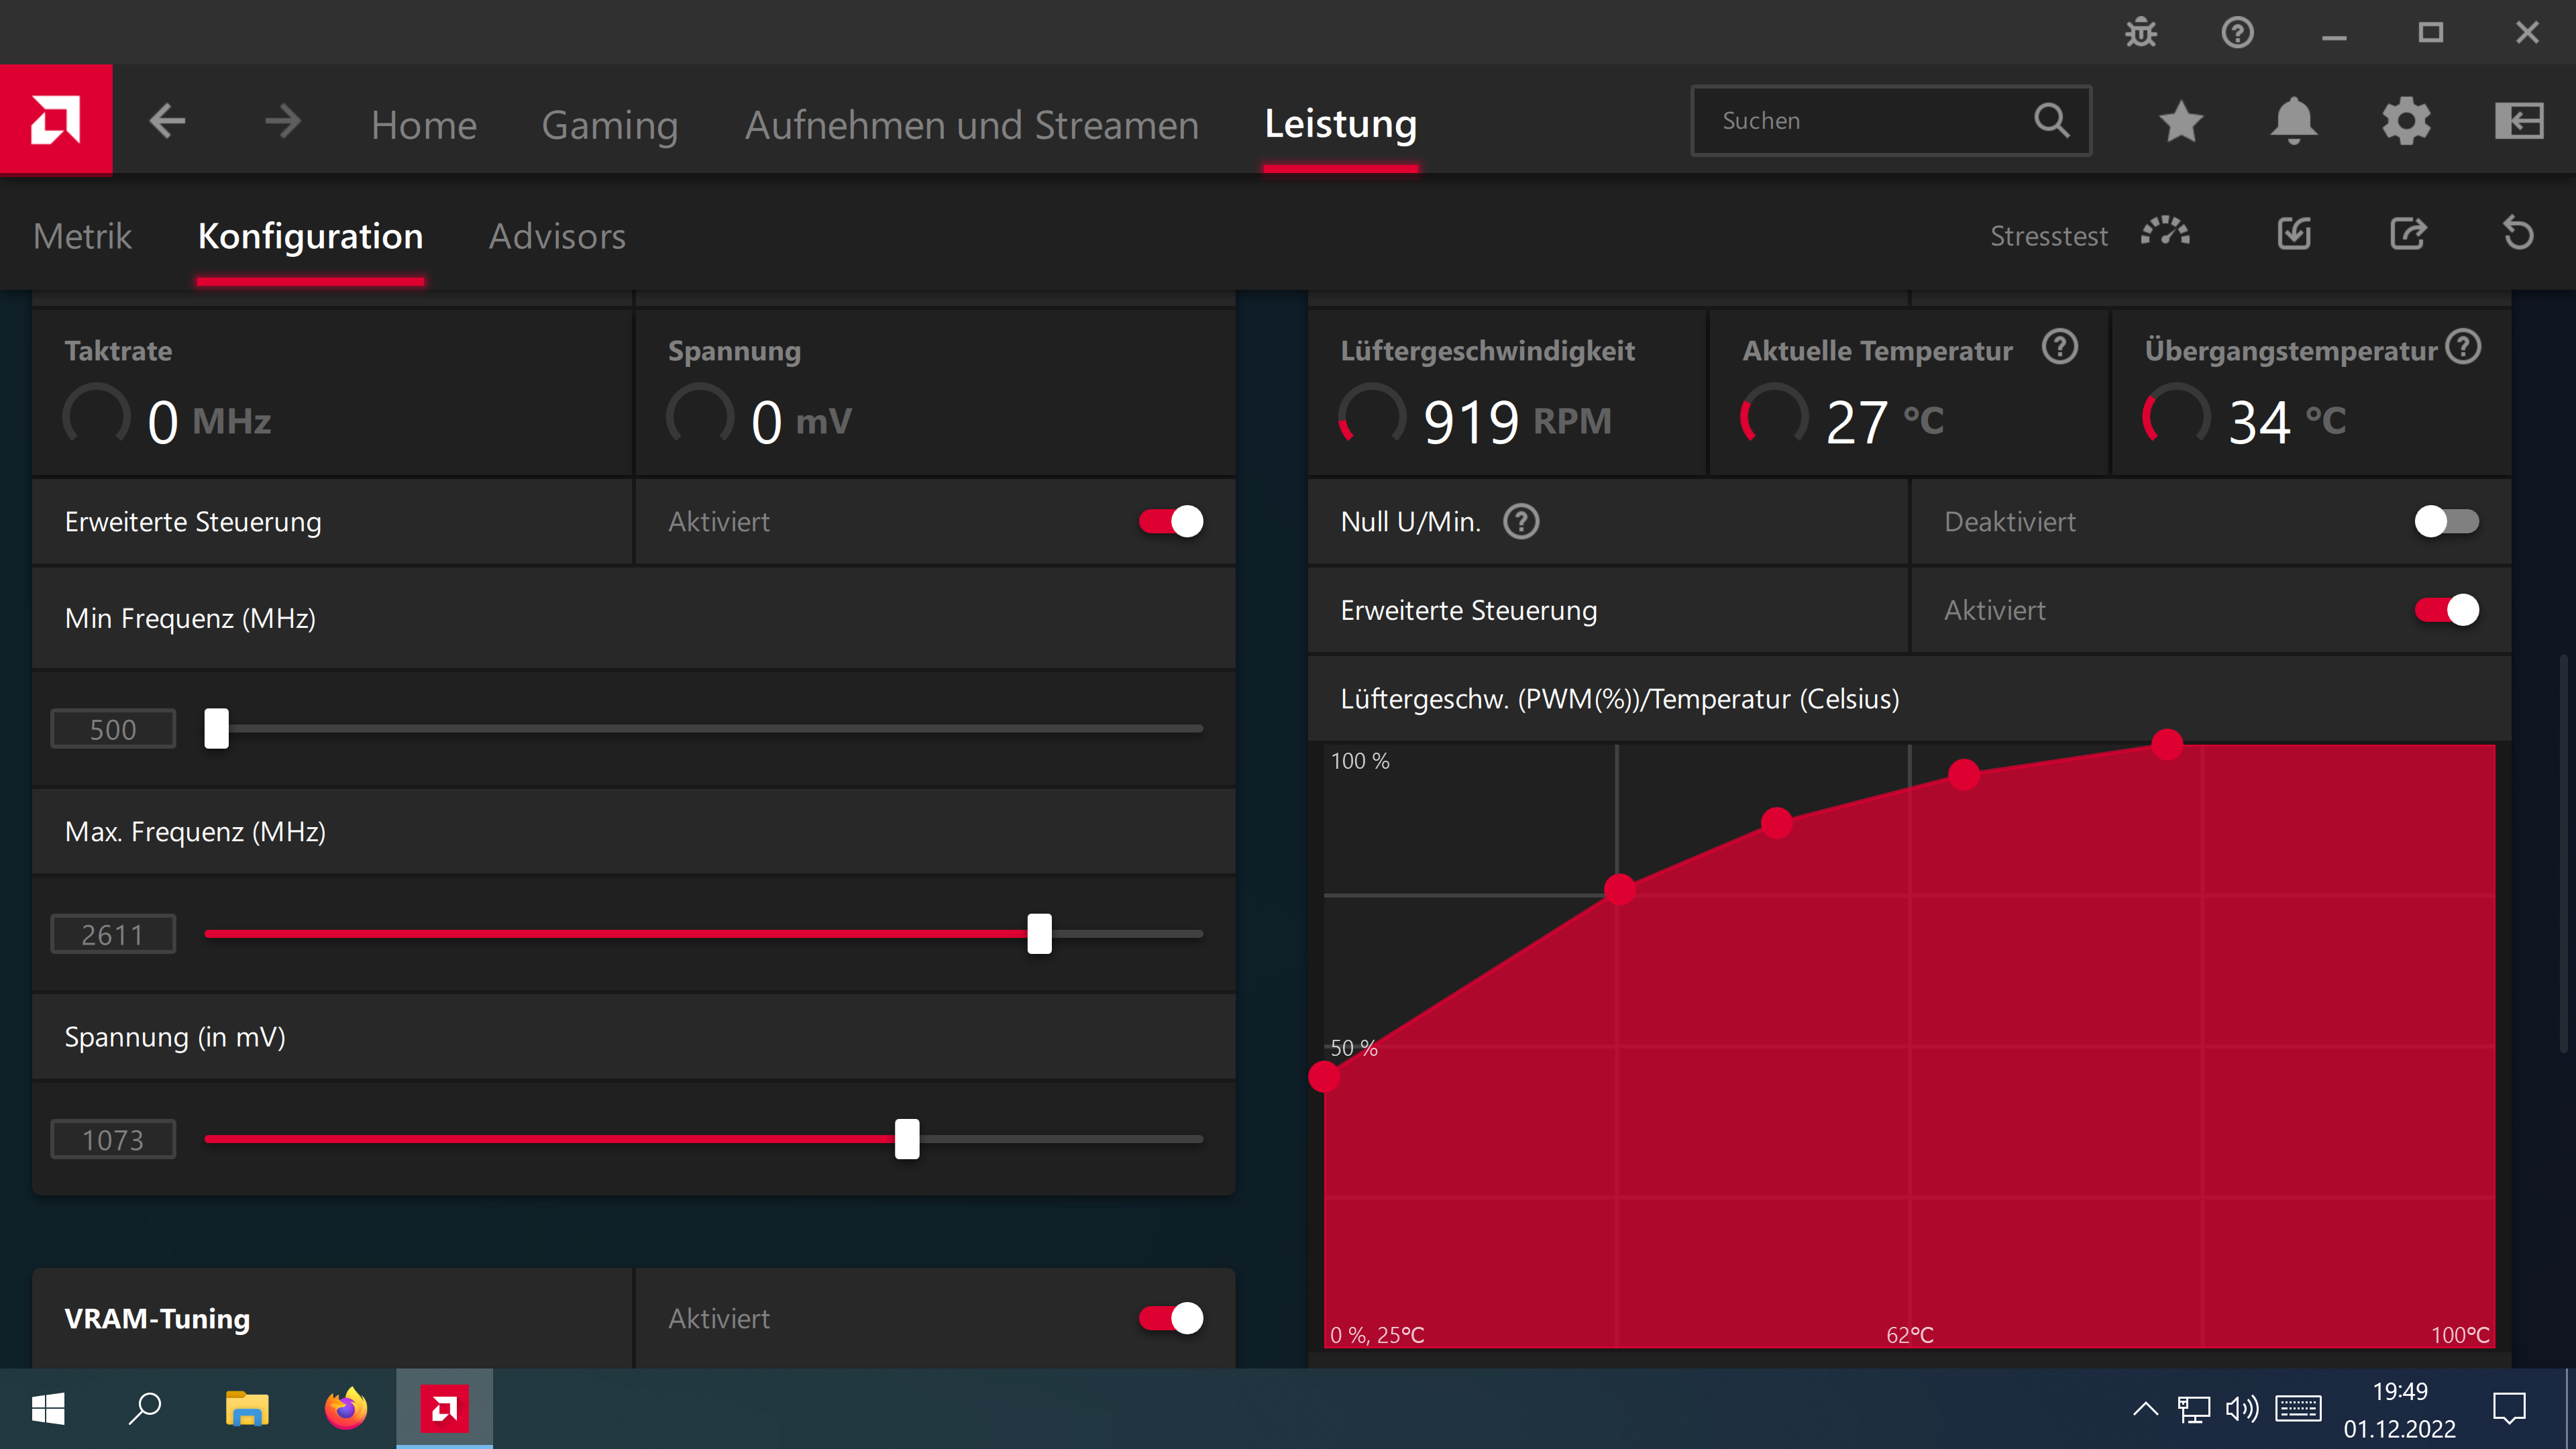
Task: Show notifications bell icon
Action: pos(2294,121)
